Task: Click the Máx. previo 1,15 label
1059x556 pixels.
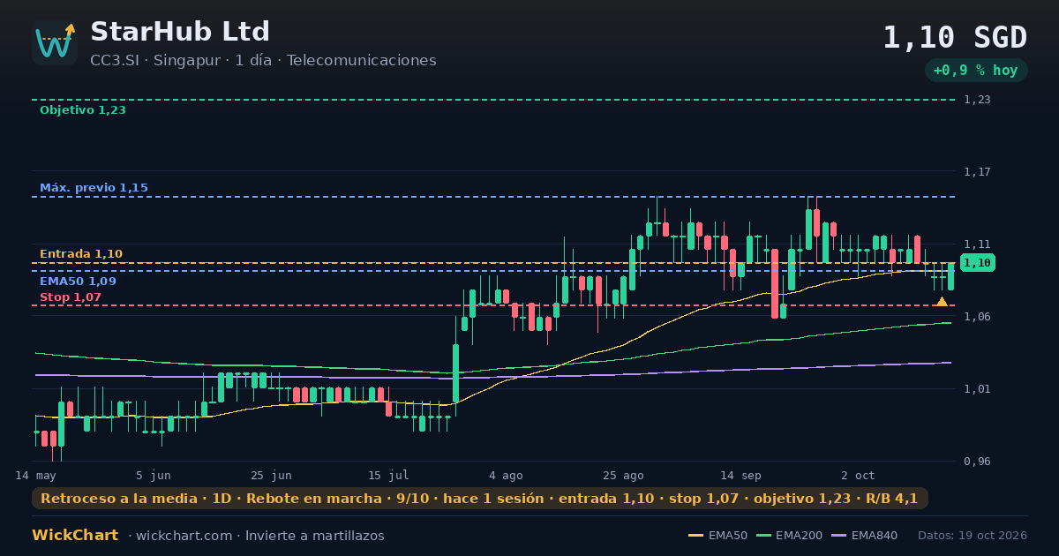Action: tap(94, 188)
